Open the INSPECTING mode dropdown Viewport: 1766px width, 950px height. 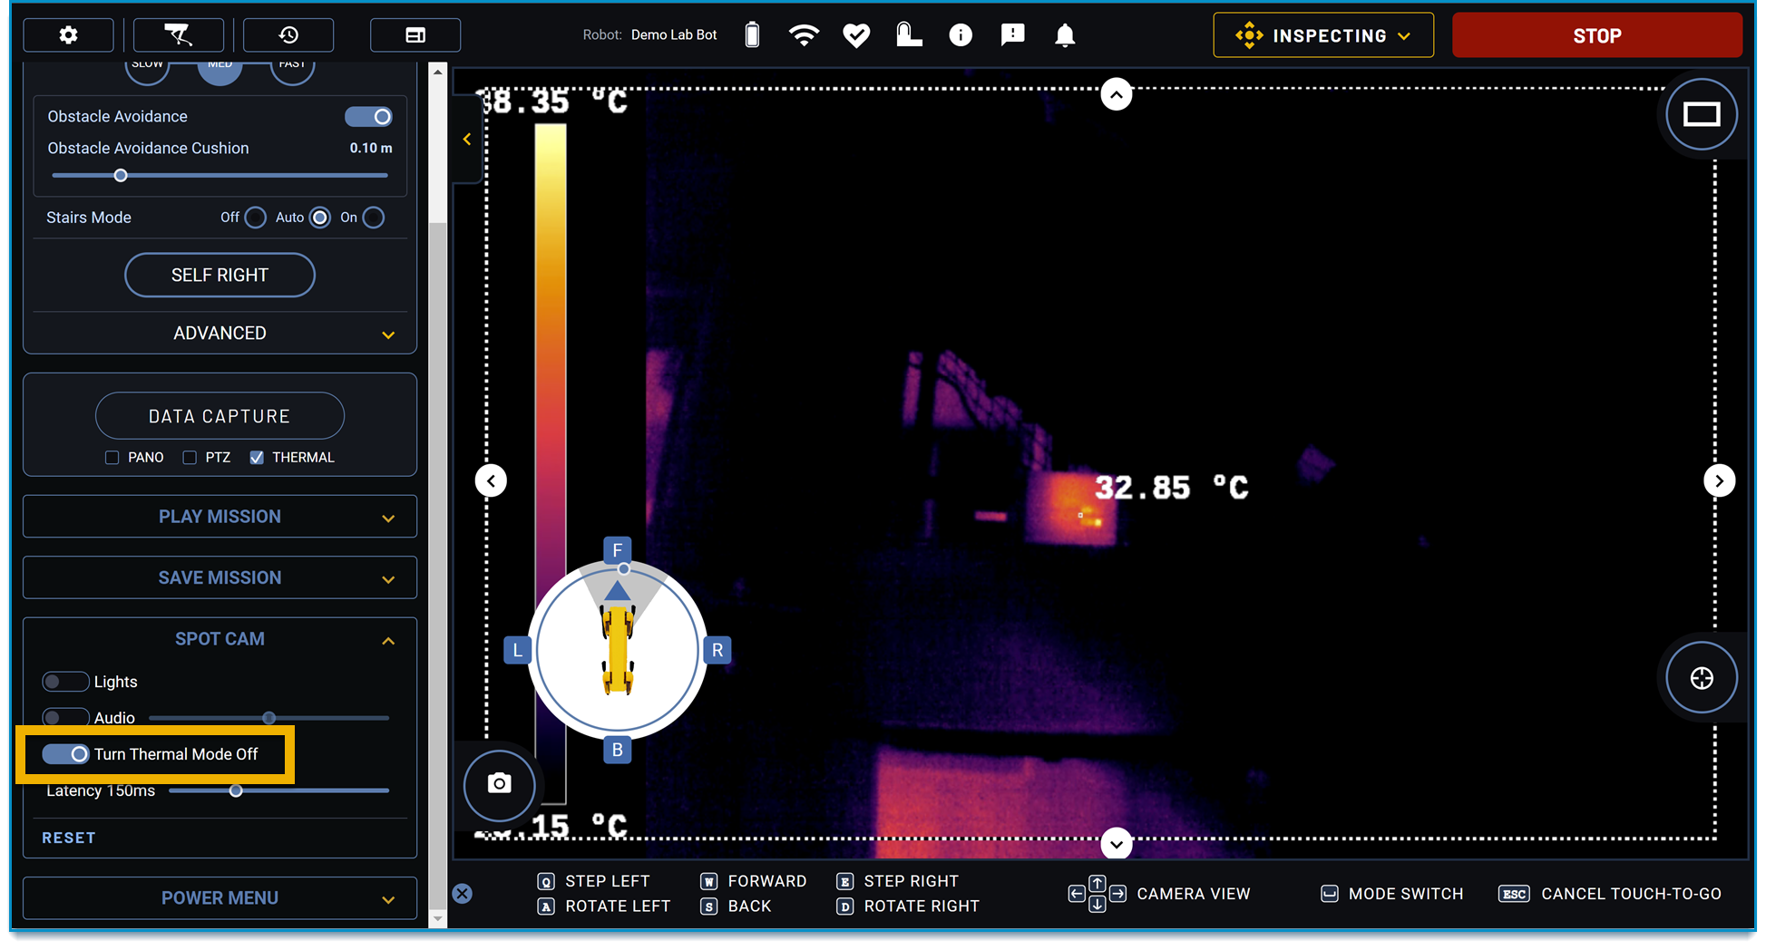point(1323,35)
